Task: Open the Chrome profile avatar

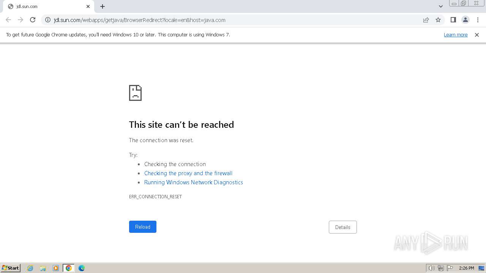Action: [465, 20]
